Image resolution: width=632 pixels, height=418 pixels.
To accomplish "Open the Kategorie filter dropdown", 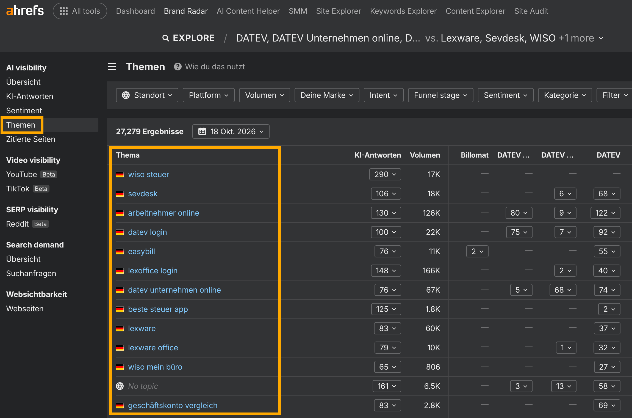I will 565,95.
